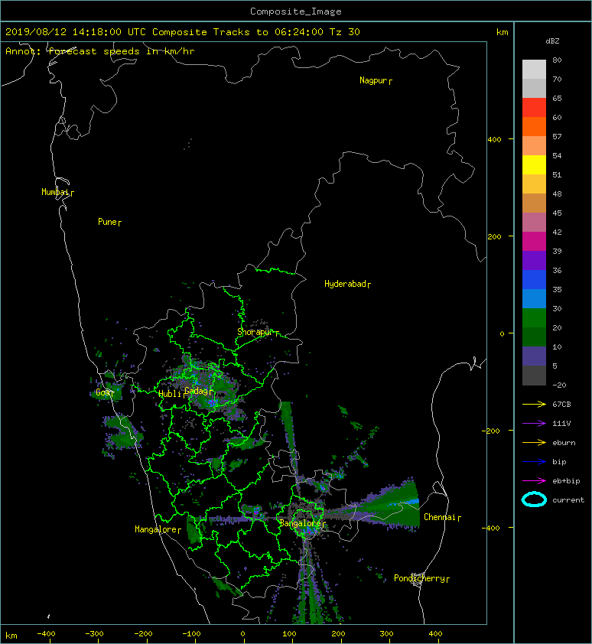This screenshot has height=644, width=592.
Task: Click the magenta eb+bip arrow legend icon
Action: tap(534, 481)
